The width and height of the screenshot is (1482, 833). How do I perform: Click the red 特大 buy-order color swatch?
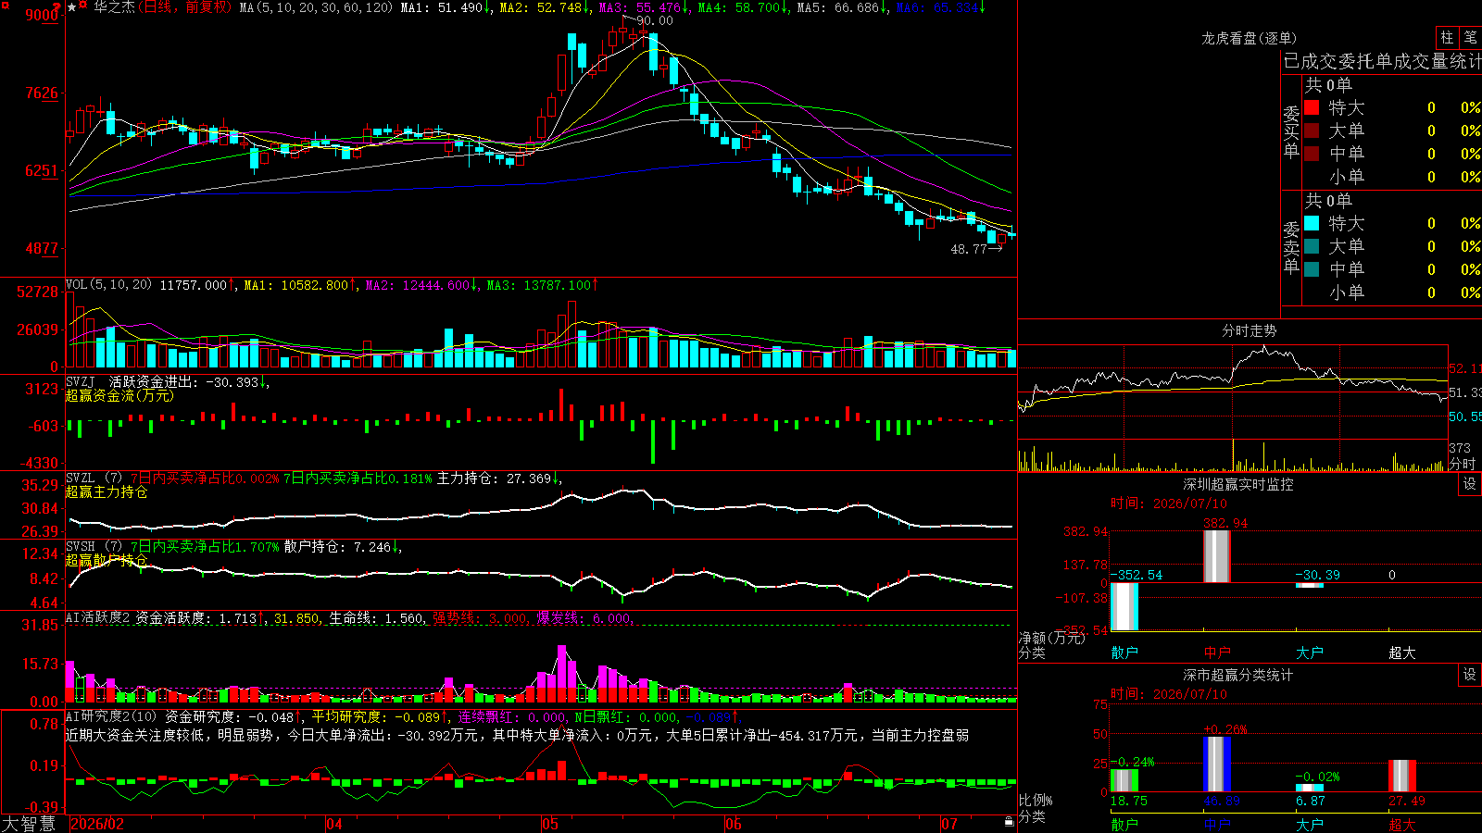(1312, 107)
